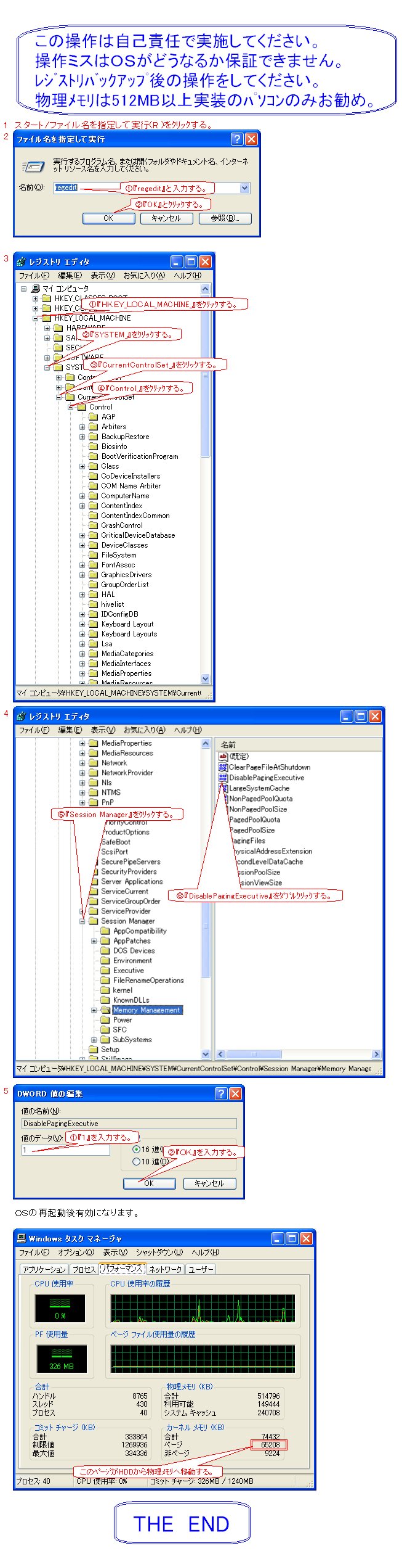
Task: Click the Arbiters folder icon
Action: click(x=93, y=427)
